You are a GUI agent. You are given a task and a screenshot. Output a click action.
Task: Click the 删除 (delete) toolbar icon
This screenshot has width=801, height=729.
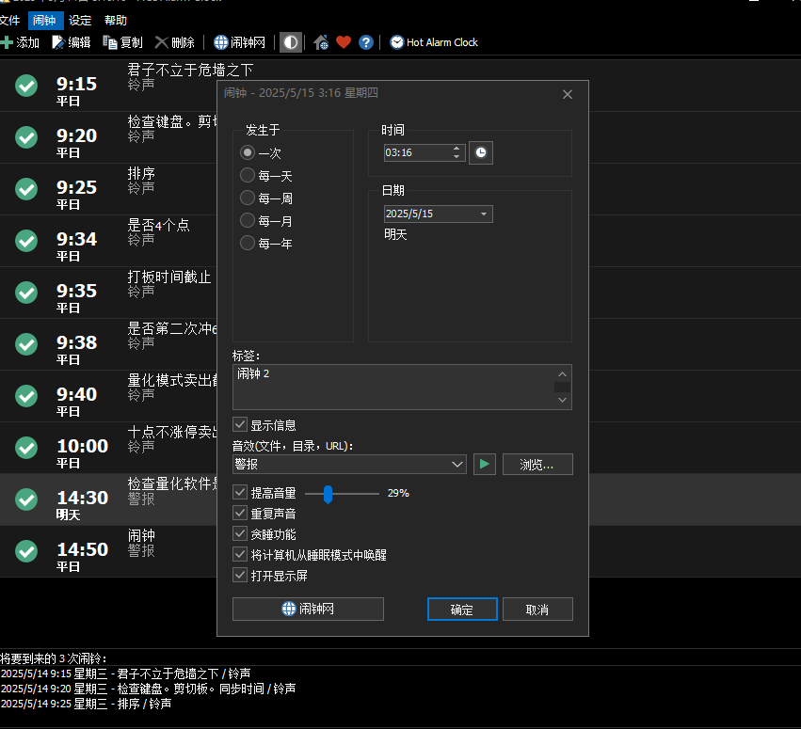coord(162,42)
